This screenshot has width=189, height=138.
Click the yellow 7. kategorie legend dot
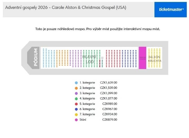[76, 114]
